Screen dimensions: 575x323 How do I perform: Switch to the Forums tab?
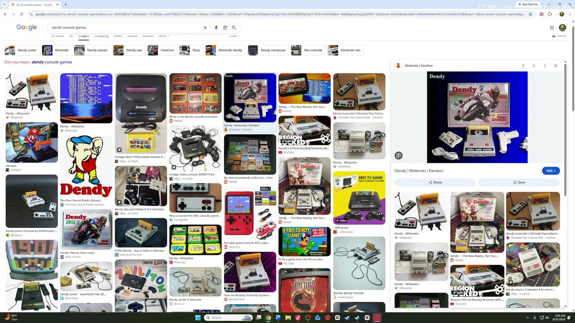pyautogui.click(x=148, y=36)
